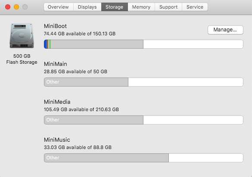Switch to the Displays tab
Image resolution: width=252 pixels, height=177 pixels.
tap(87, 7)
